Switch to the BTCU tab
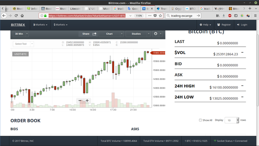 coord(191,9)
